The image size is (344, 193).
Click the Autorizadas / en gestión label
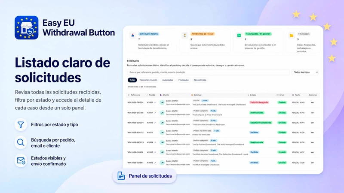[258, 34]
